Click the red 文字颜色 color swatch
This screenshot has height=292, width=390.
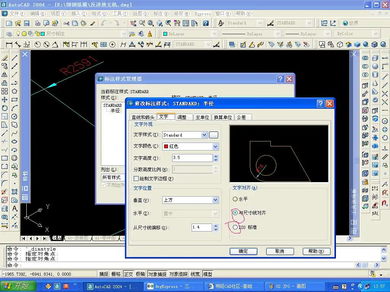166,146
